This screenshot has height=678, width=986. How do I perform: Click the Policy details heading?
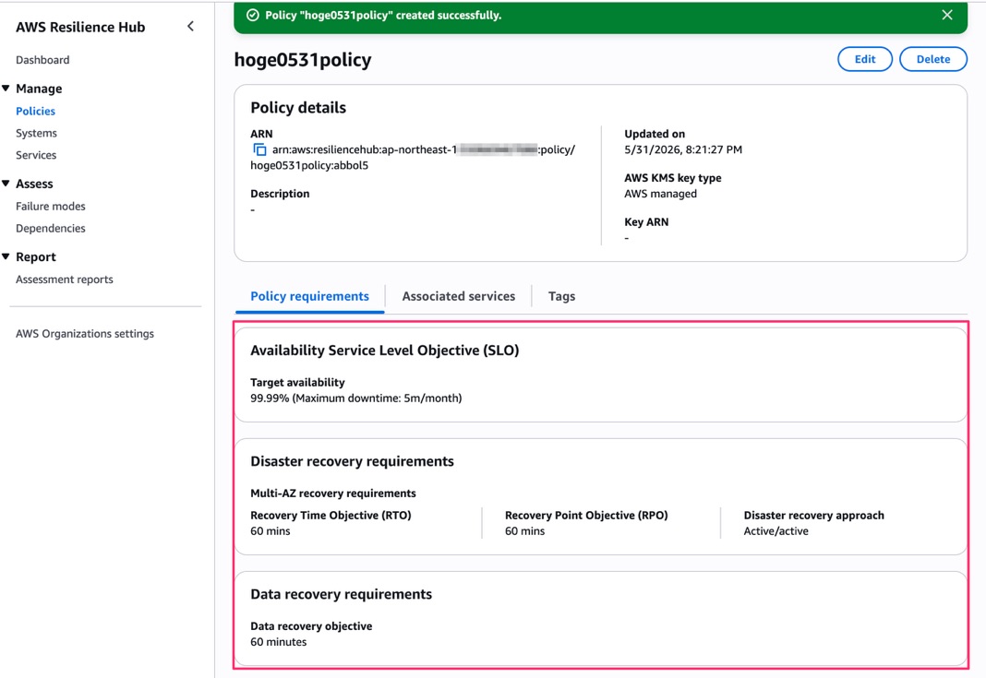298,107
